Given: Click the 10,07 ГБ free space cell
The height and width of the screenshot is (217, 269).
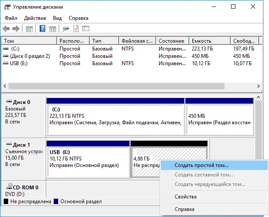Looking at the screenshot, I should 242,63.
